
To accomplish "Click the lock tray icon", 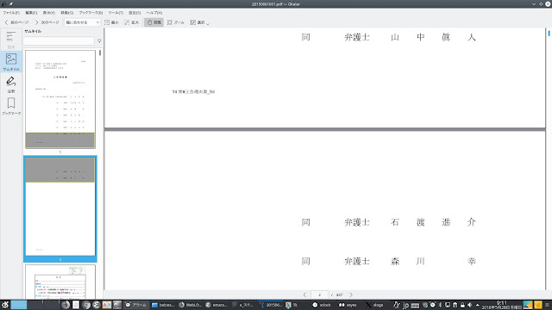I will [x=462, y=305].
